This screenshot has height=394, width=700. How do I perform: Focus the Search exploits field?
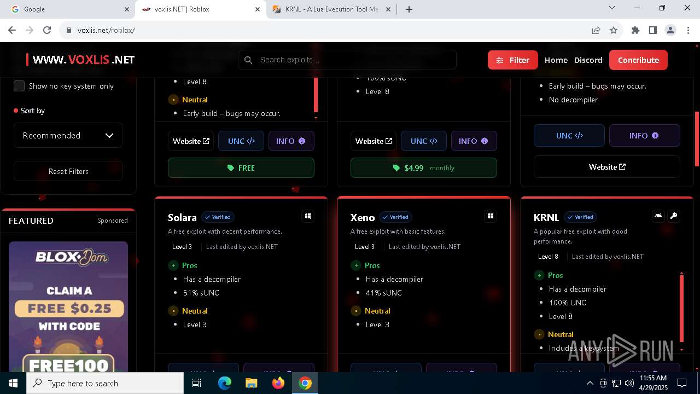(x=347, y=60)
